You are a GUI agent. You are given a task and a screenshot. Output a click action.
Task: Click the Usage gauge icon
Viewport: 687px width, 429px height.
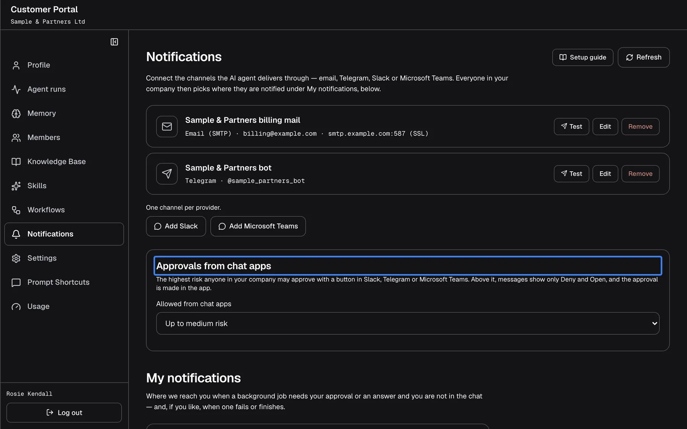click(16, 307)
